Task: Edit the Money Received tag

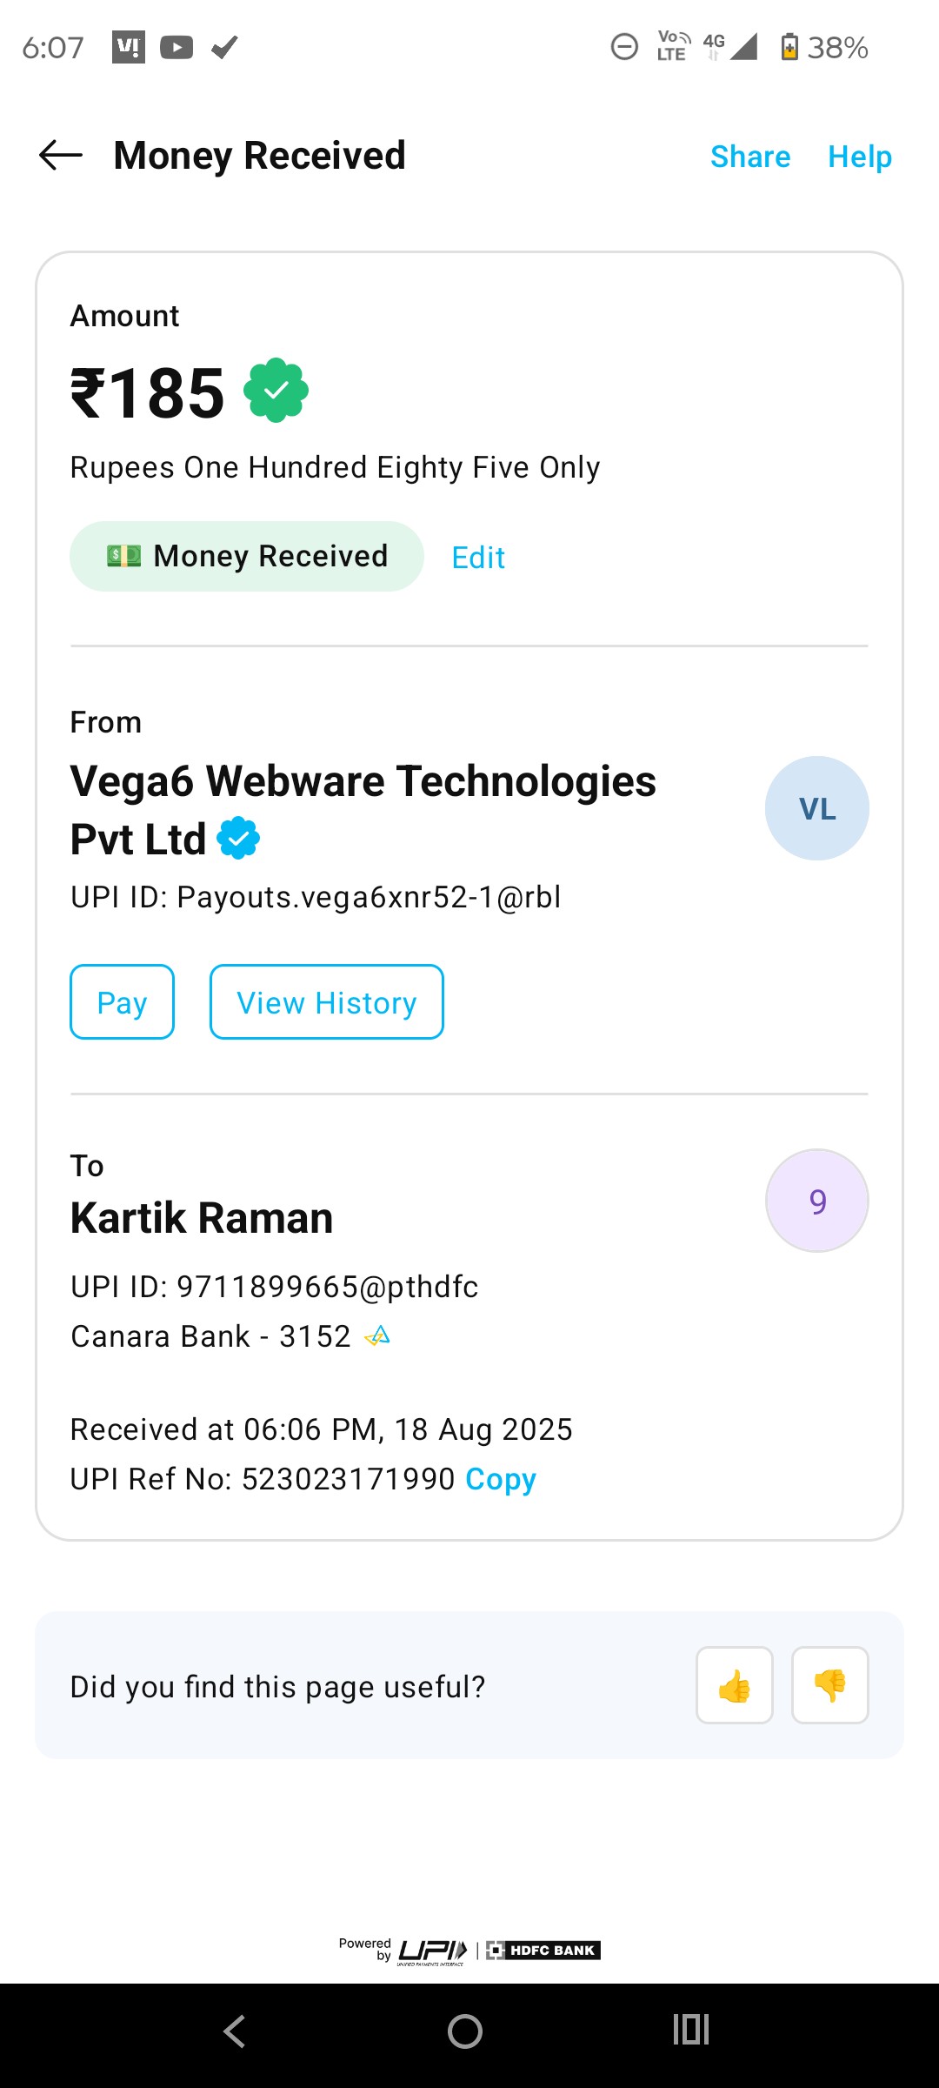Action: click(x=478, y=558)
